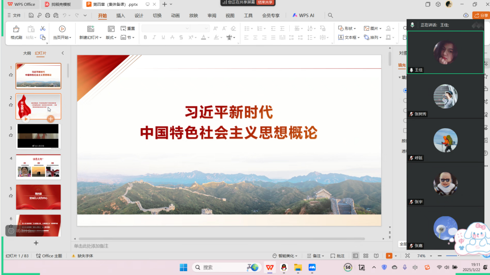Open Tencent QQ penguin in taskbar
The image size is (490, 275).
284,267
